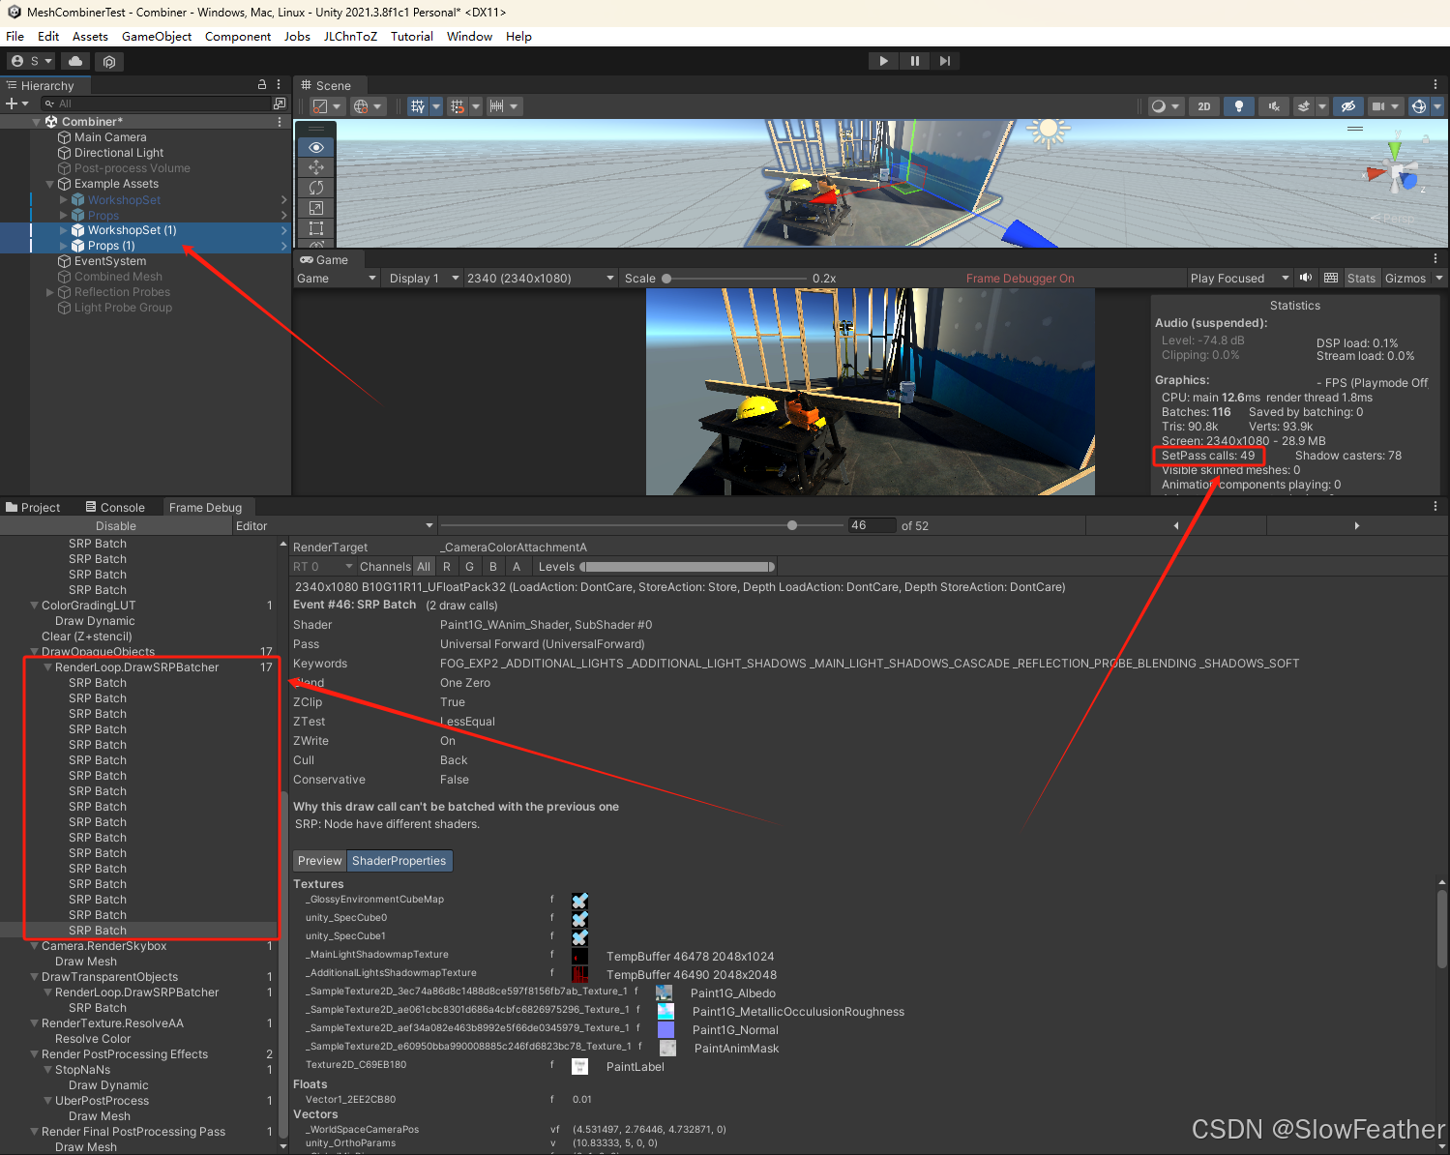Image resolution: width=1450 pixels, height=1155 pixels.
Task: Open 2340x1080 resolution dropdown
Action: pos(541,278)
